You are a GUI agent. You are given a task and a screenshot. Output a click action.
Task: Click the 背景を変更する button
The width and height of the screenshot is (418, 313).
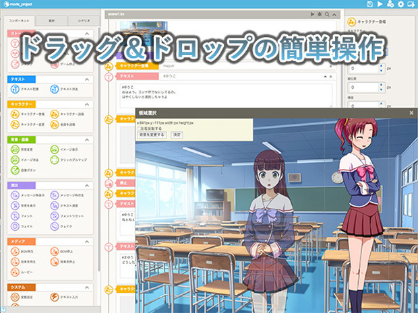(152, 135)
